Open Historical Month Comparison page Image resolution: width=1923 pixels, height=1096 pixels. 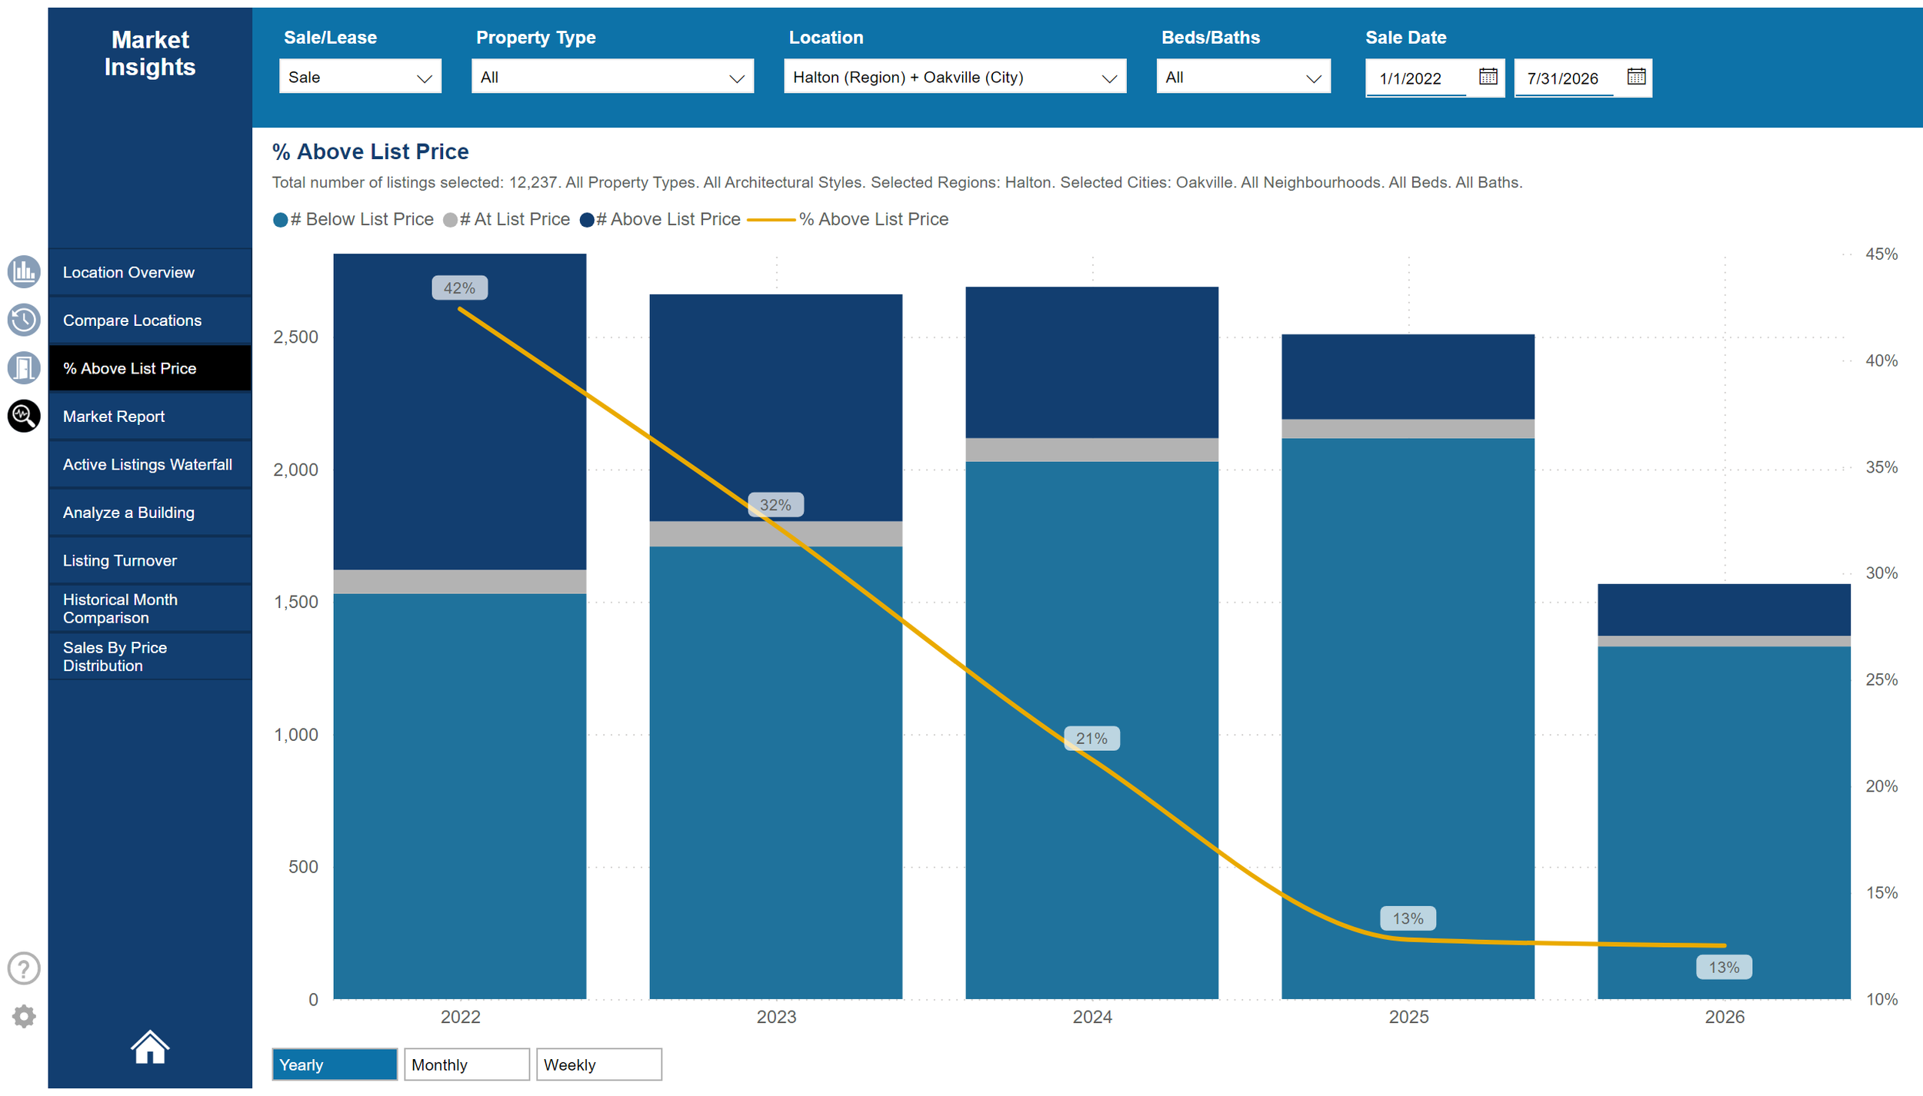tap(150, 608)
